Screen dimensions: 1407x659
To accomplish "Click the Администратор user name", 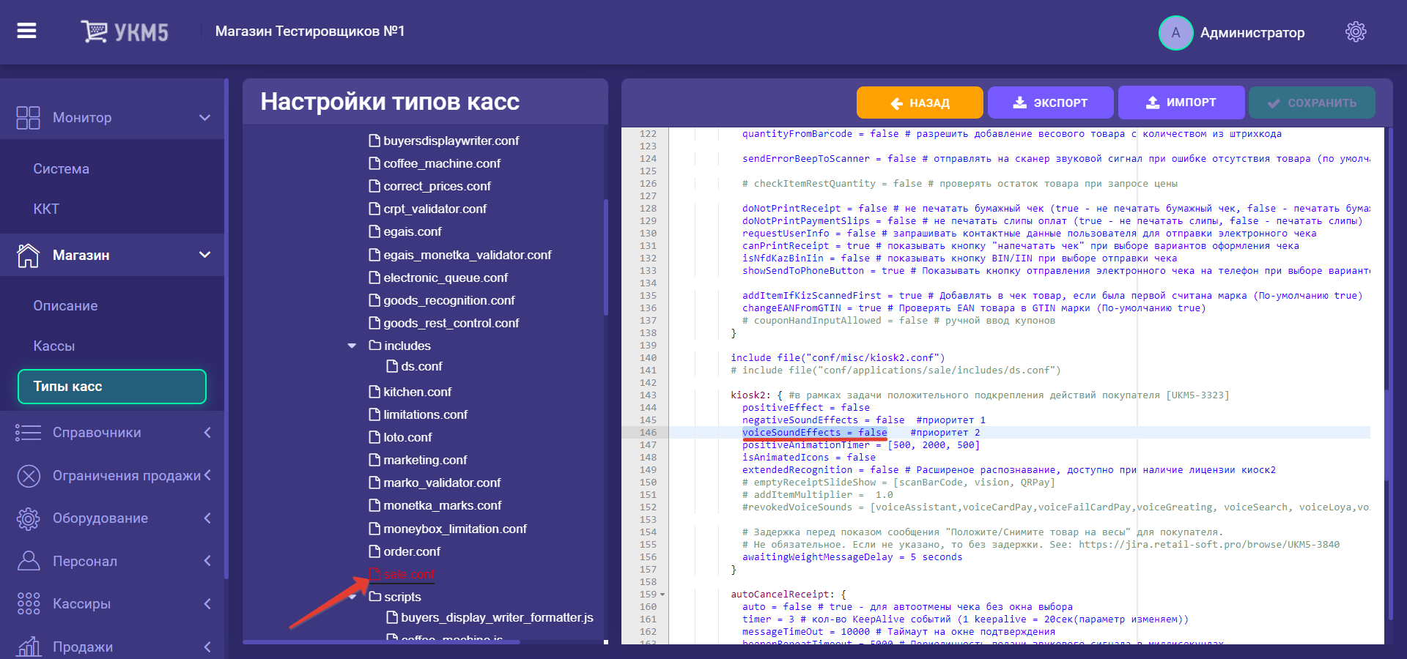I will pos(1252,32).
